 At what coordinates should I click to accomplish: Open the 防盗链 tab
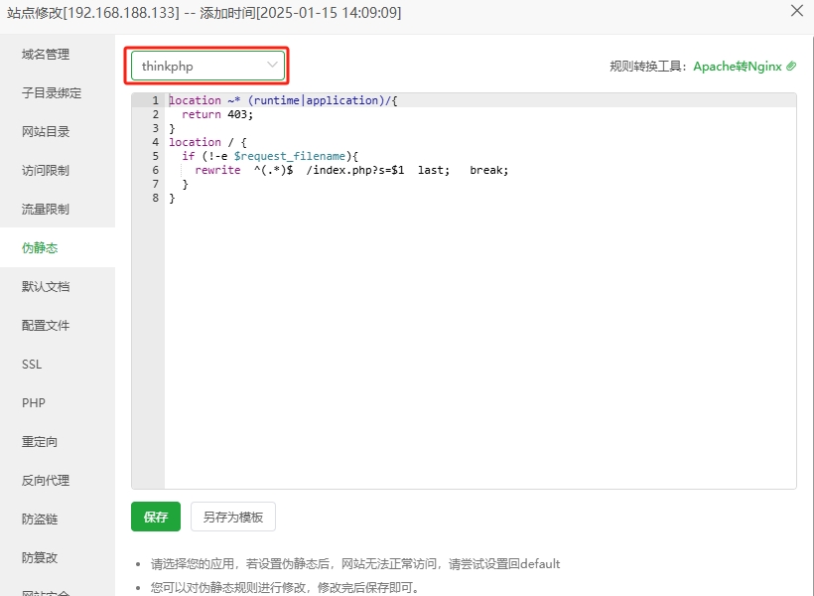(40, 520)
